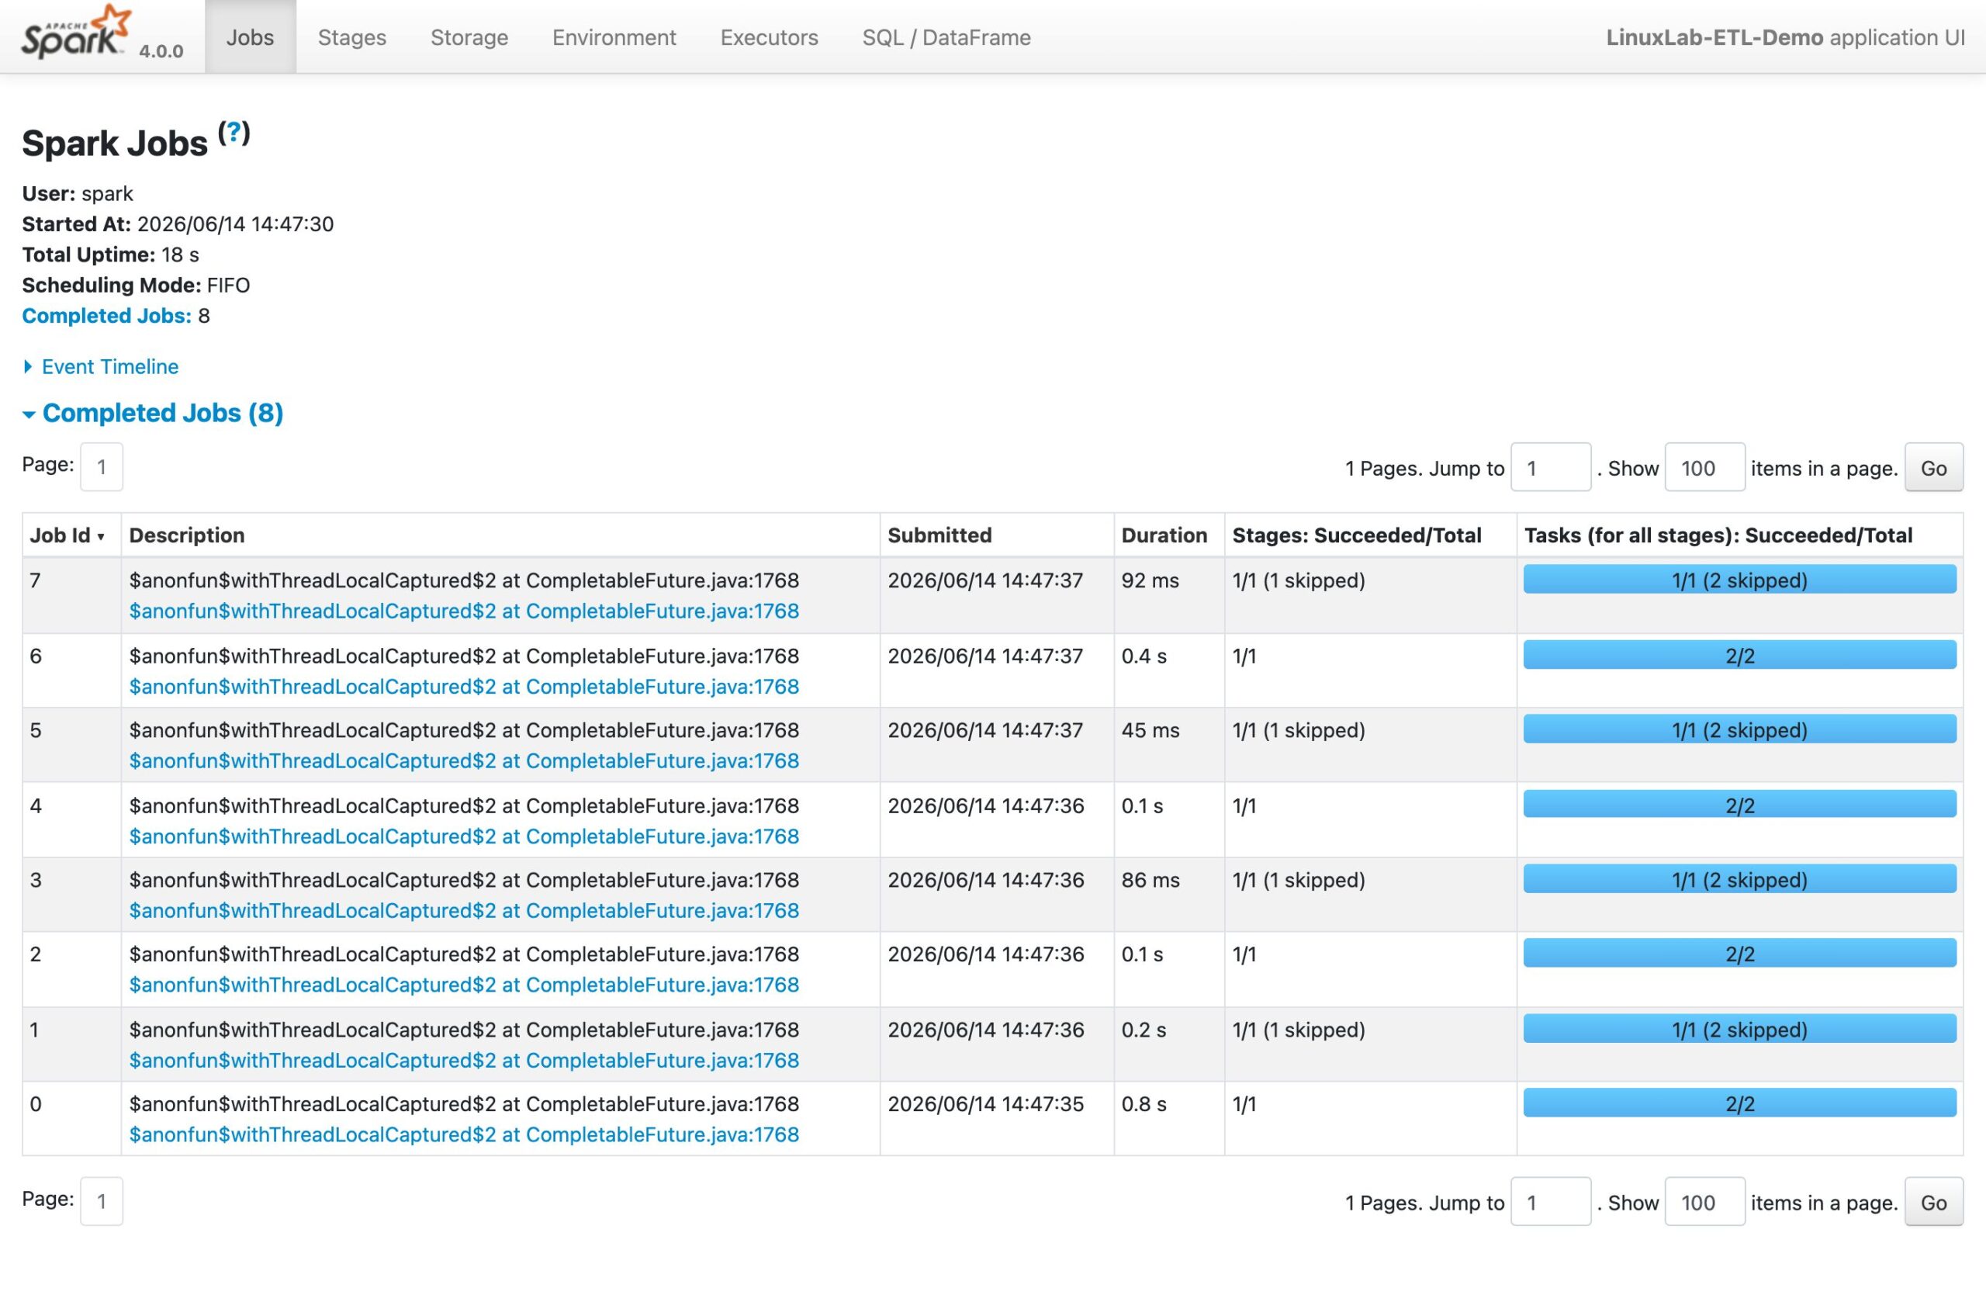Open job 5 description link
This screenshot has width=1986, height=1309.
pyautogui.click(x=464, y=760)
